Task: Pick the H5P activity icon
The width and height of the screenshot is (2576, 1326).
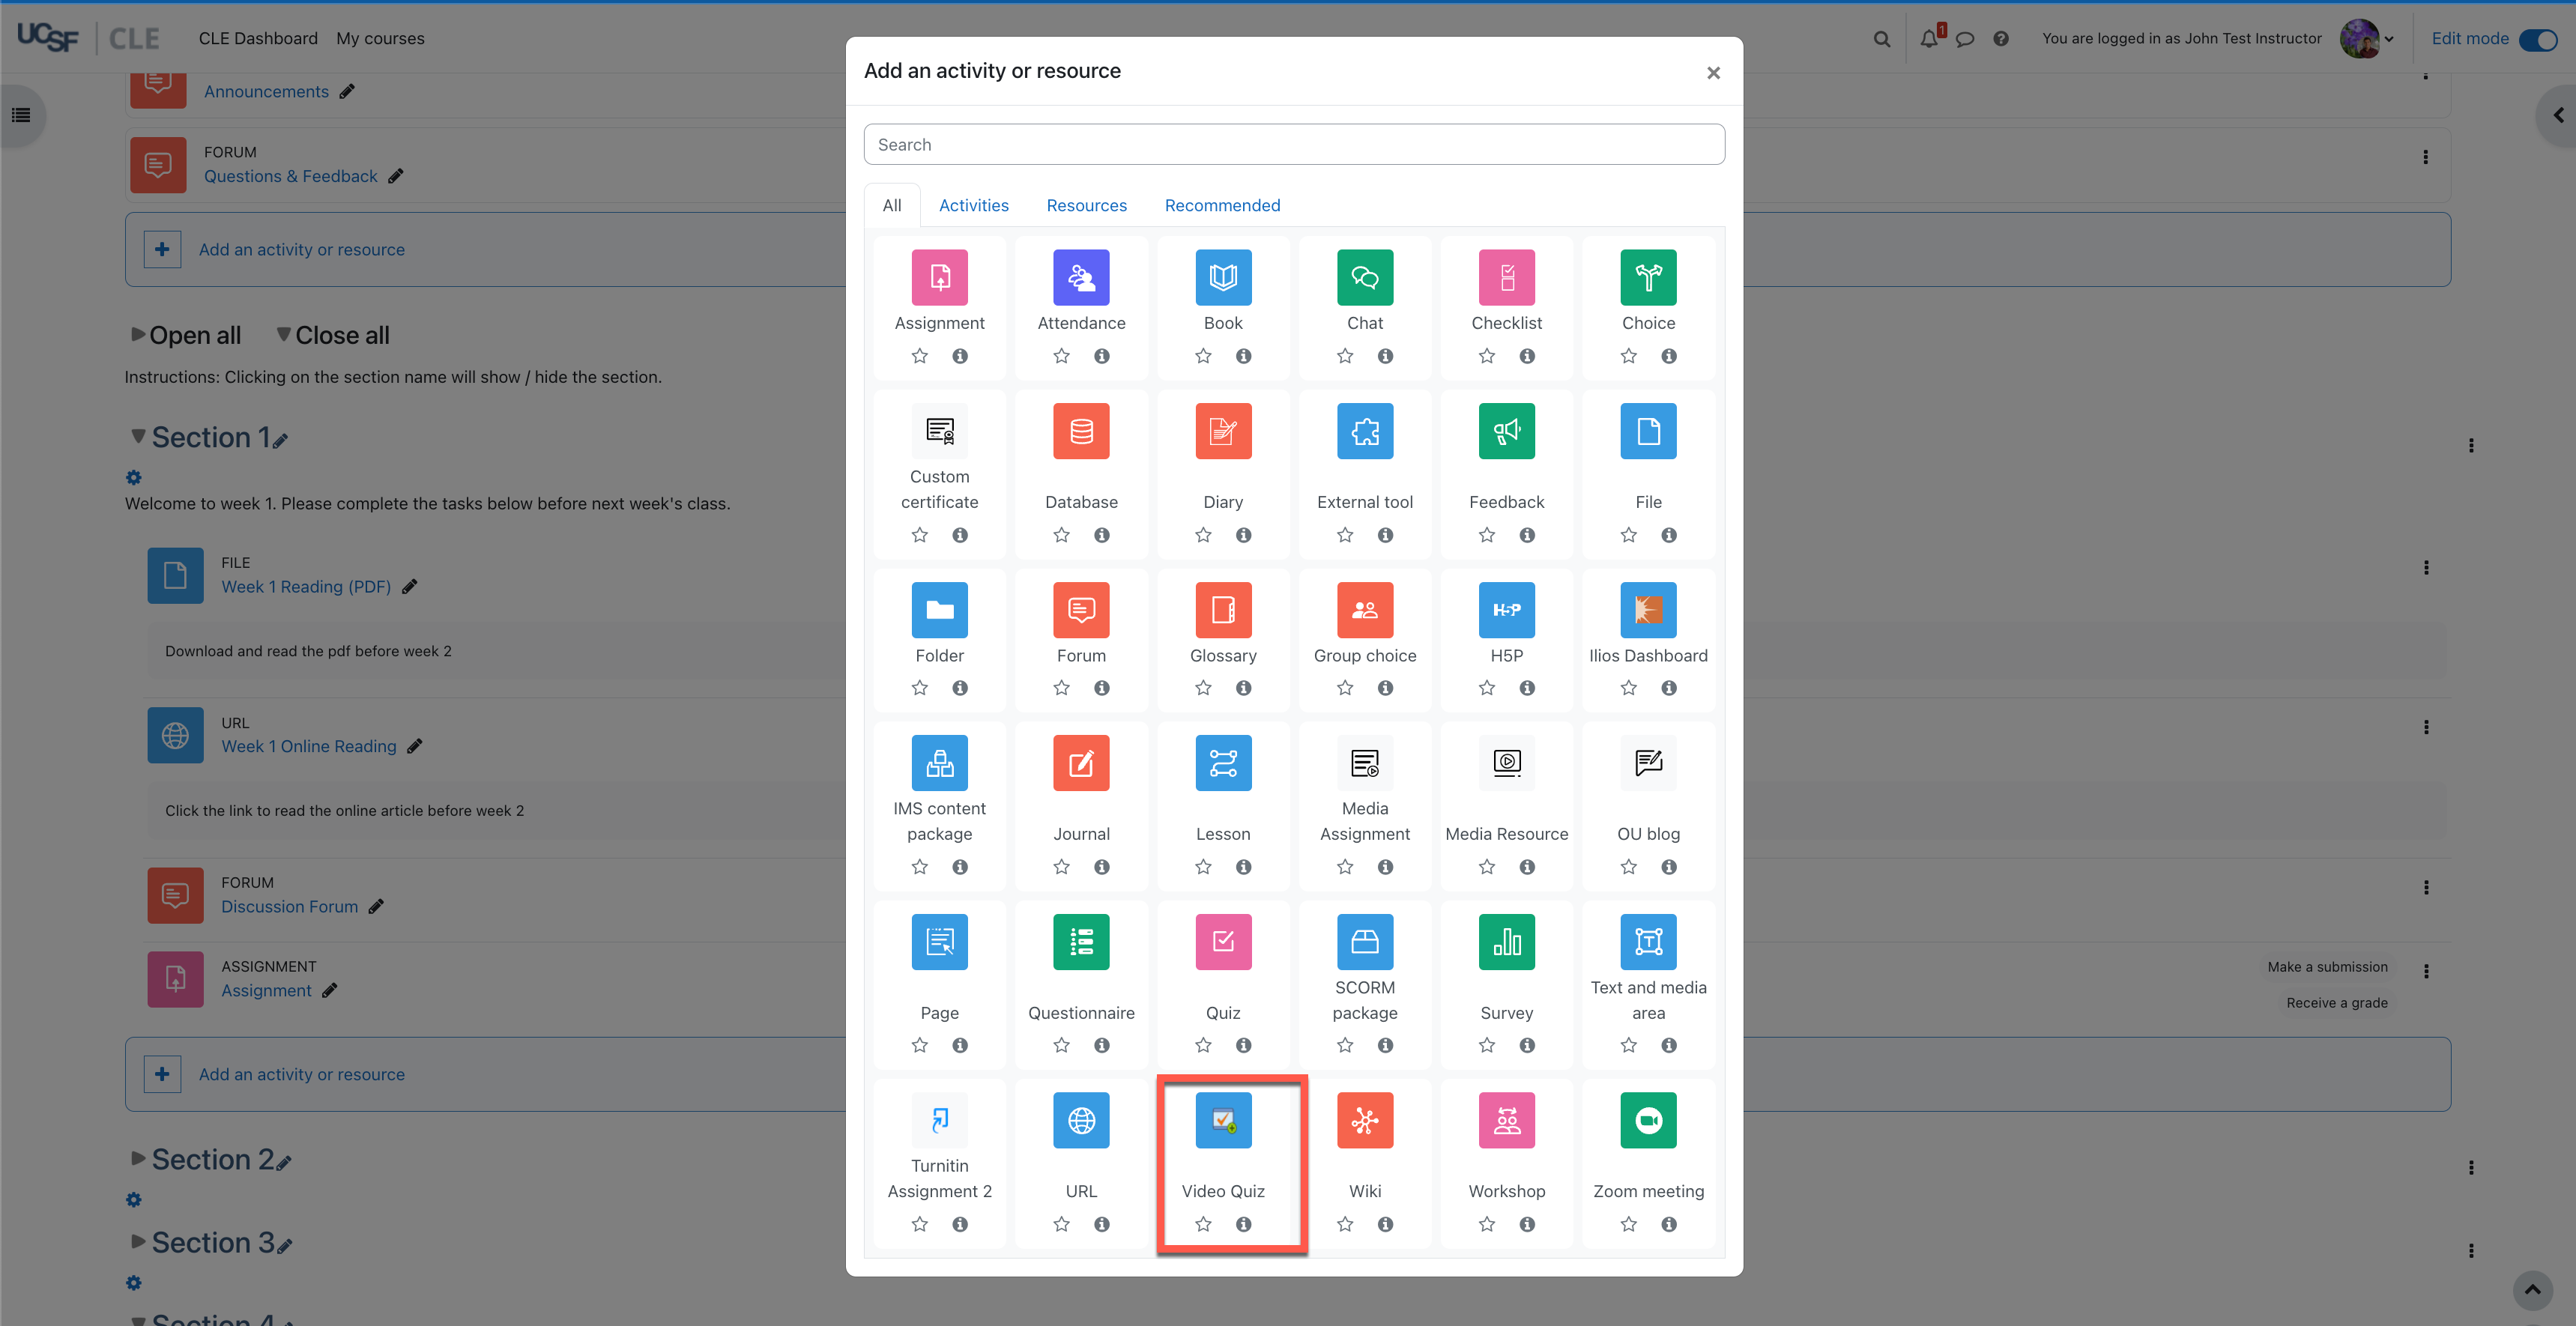Action: (x=1505, y=609)
